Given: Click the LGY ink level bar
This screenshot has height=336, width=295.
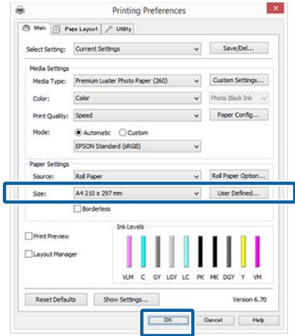Looking at the screenshot, I should [172, 252].
